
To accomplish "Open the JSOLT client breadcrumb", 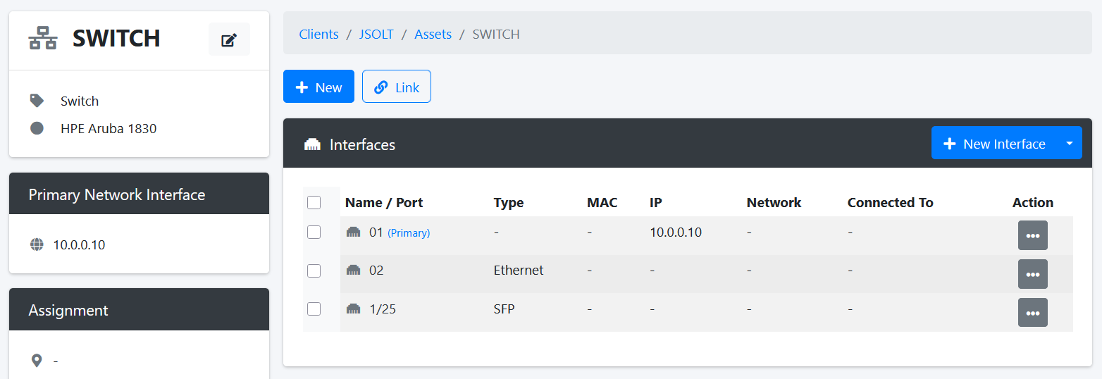I will tap(376, 34).
